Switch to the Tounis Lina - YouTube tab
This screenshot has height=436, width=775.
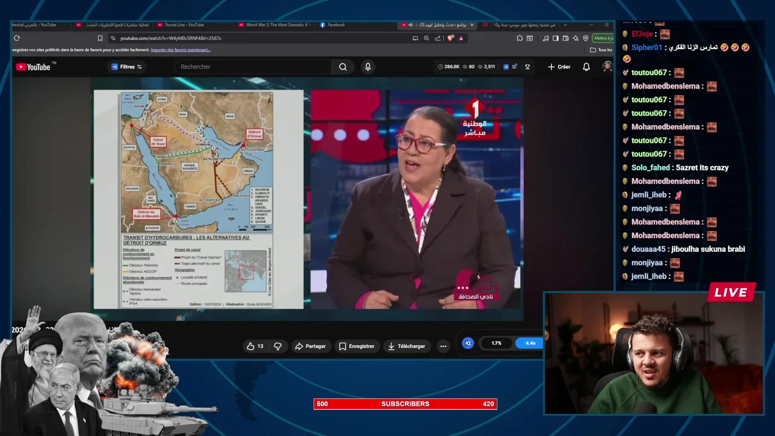[185, 25]
